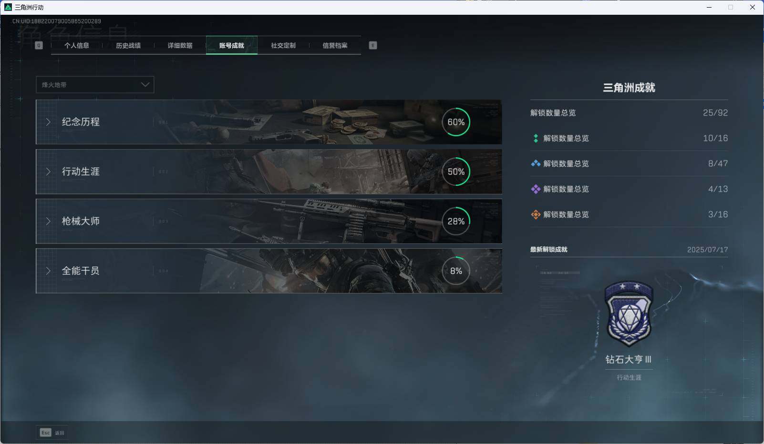The height and width of the screenshot is (444, 764).
Task: Click the orange tier icon beside 3/16
Action: click(536, 214)
